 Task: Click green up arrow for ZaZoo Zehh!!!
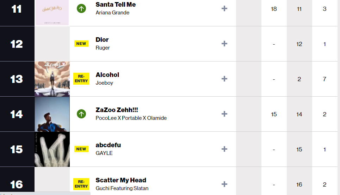[x=81, y=114]
